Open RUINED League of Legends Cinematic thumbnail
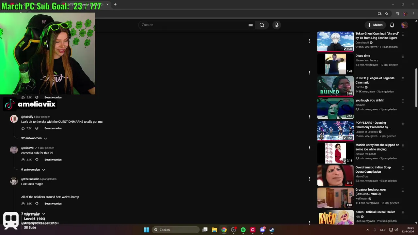 (335, 86)
